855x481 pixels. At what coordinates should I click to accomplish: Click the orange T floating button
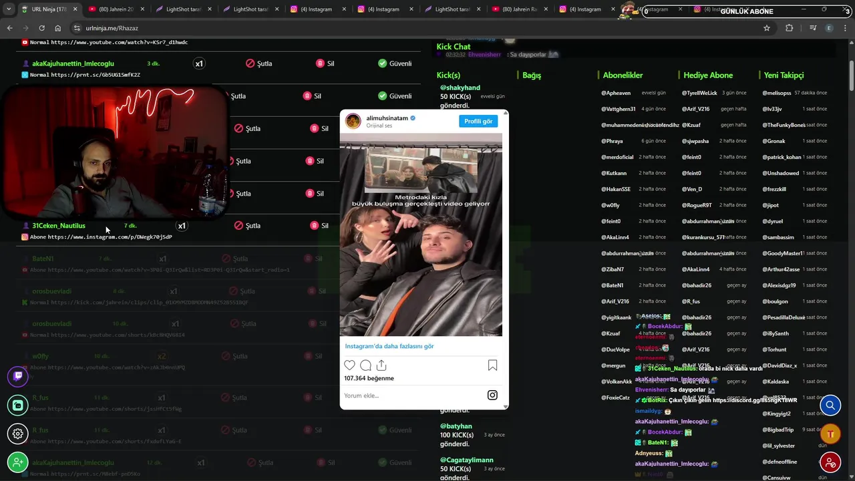(x=830, y=434)
